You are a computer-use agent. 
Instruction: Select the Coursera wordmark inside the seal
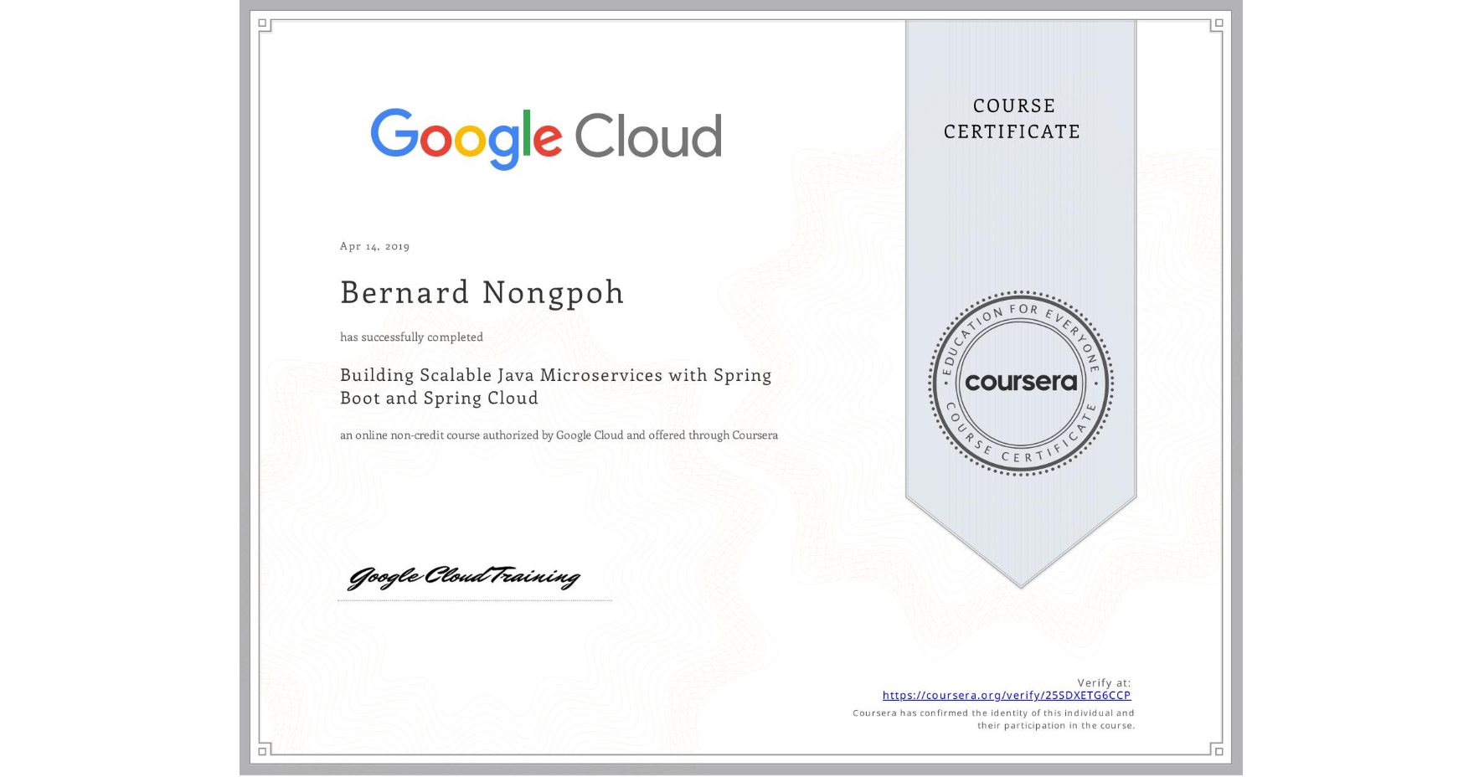click(1021, 383)
